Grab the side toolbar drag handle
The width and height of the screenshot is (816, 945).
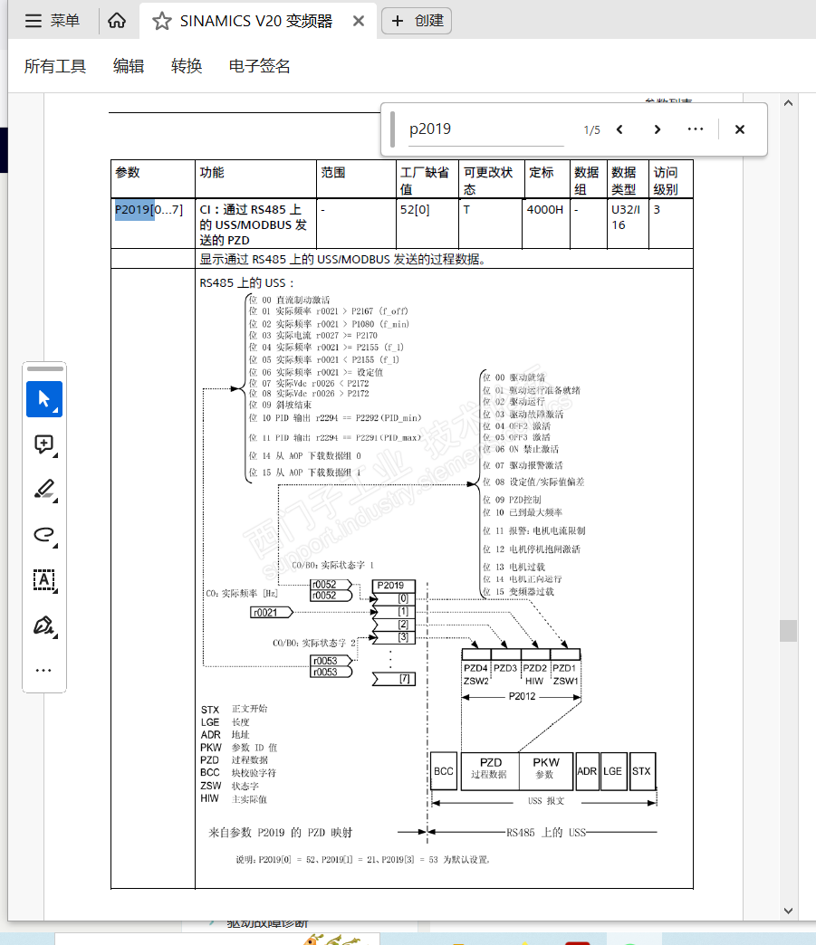pos(45,368)
